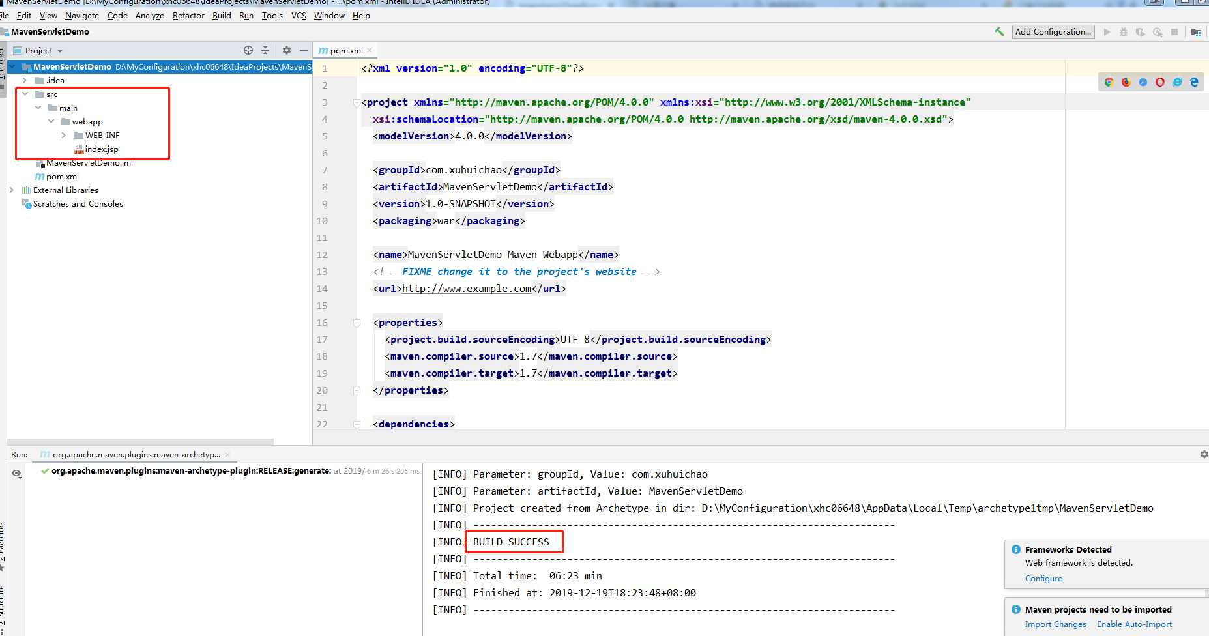Open the Edit menu

click(24, 16)
